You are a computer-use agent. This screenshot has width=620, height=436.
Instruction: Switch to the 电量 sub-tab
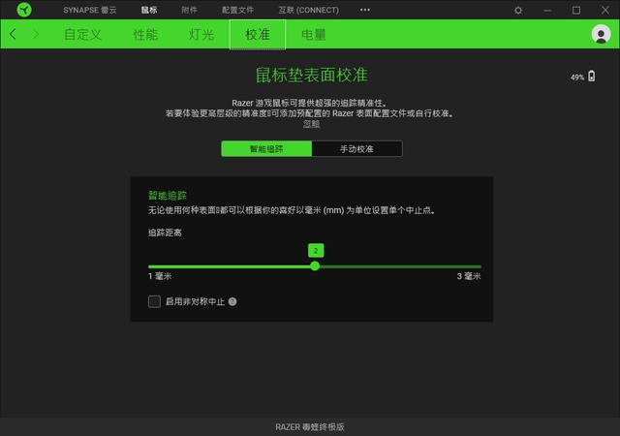click(314, 35)
